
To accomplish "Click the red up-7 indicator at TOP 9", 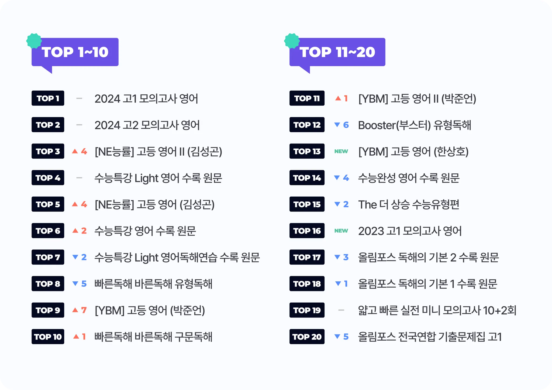I will click(x=80, y=310).
